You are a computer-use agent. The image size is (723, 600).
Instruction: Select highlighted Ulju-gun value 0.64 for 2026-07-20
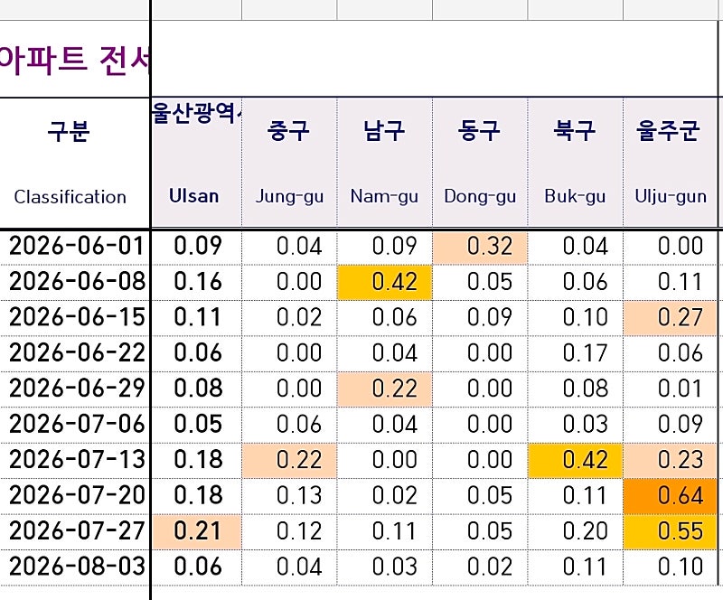click(x=671, y=496)
